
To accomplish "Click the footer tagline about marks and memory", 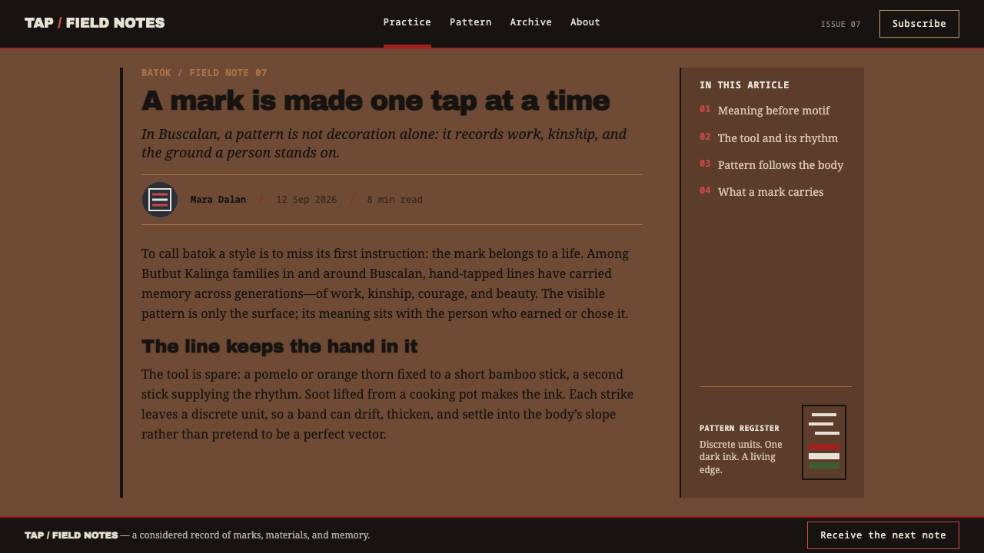I will pos(251,535).
